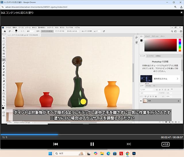Click Chrome's download icon in the address bar
The image size is (184, 157).
click(181, 7)
